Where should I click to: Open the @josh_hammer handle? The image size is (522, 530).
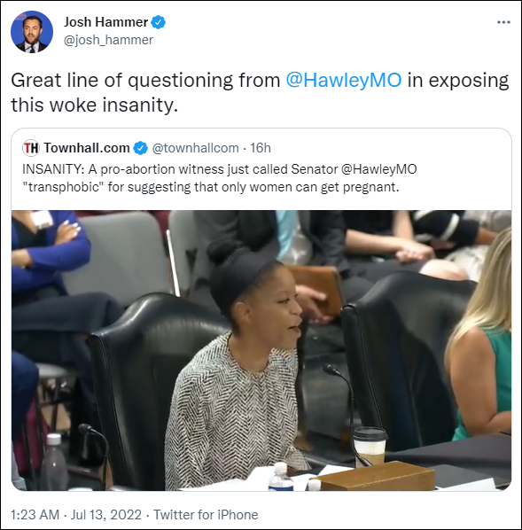[108, 40]
